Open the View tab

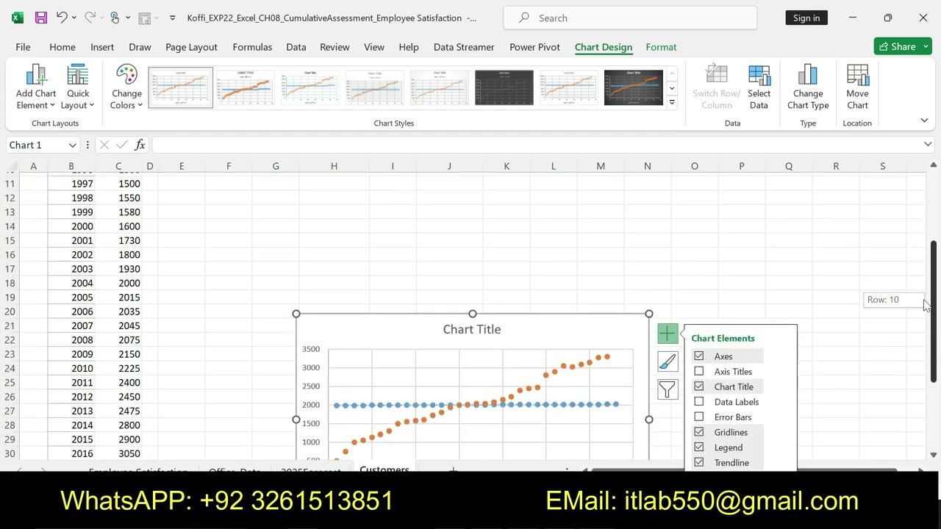coord(373,46)
